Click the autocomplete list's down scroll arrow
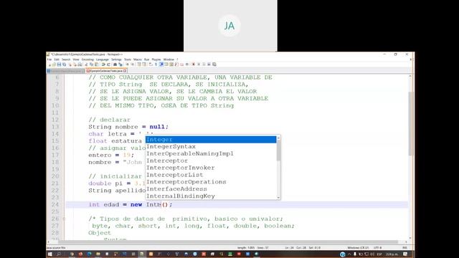The image size is (459, 258). tap(278, 198)
